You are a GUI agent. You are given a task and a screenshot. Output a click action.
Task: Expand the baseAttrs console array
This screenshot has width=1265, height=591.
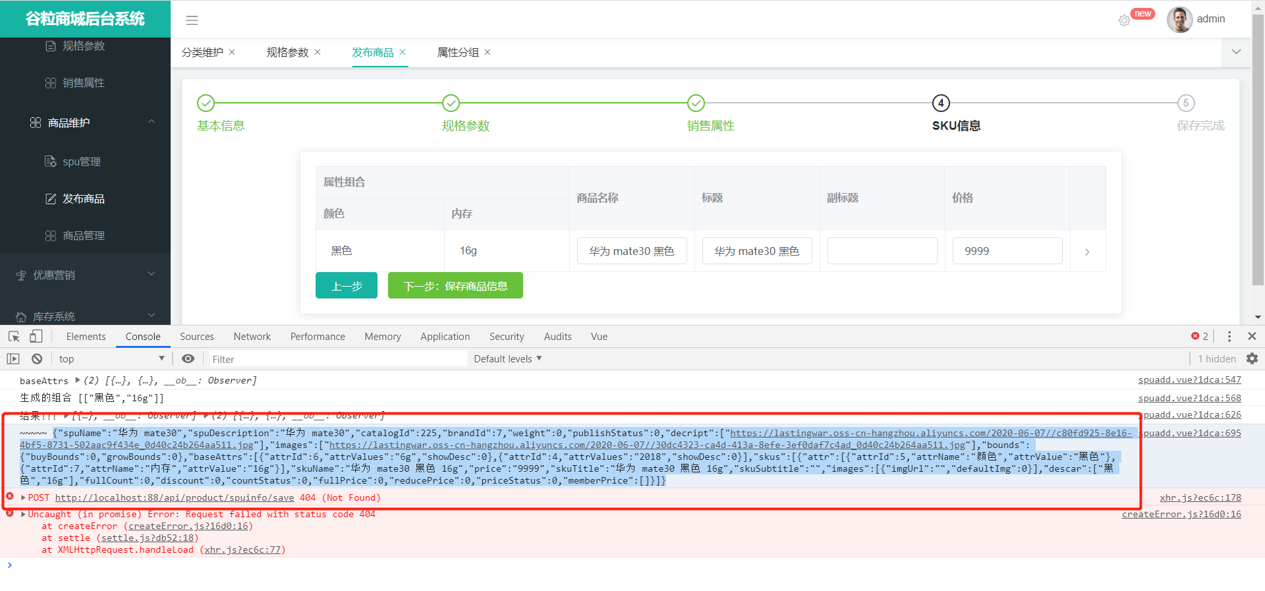78,380
